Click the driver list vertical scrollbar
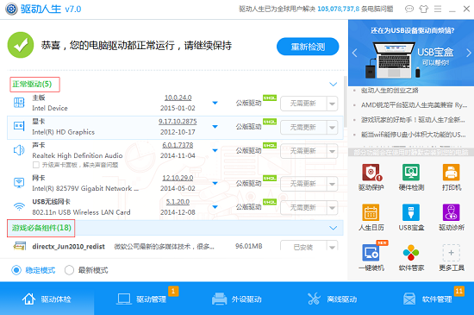The width and height of the screenshot is (474, 315). [346, 101]
